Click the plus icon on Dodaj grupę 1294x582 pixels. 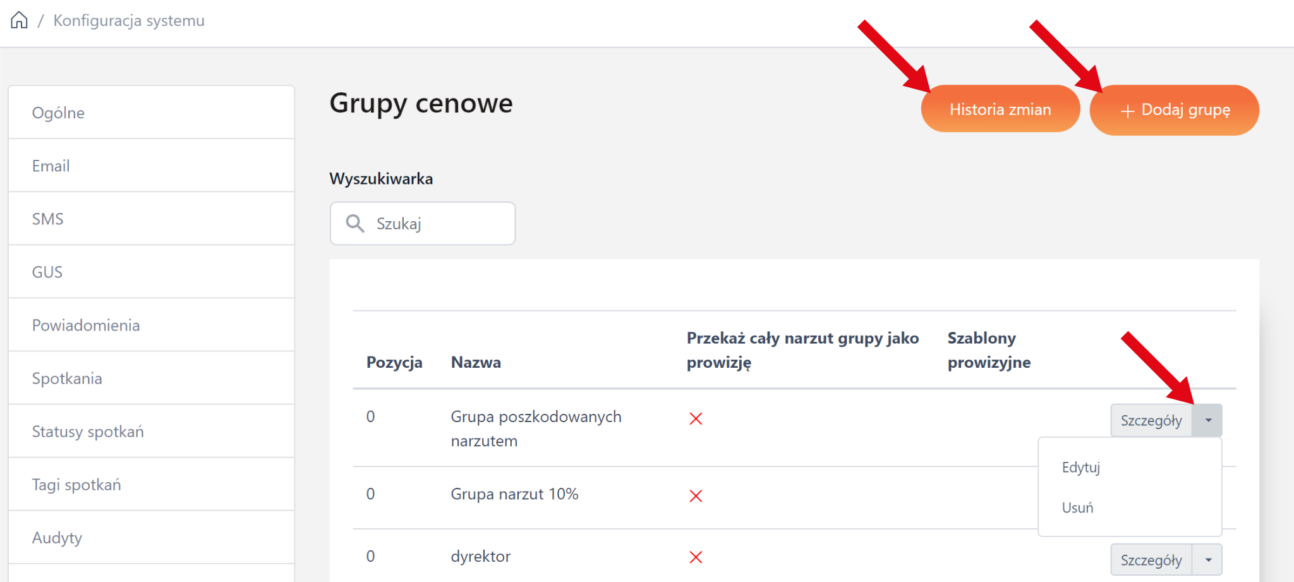point(1127,111)
